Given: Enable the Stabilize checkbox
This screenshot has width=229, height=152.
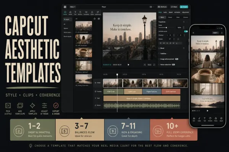Looking at the screenshot, I should [159, 54].
